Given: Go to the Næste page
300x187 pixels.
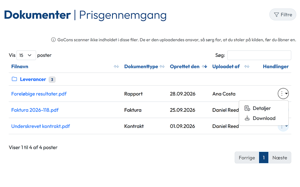Looking at the screenshot, I should tap(280, 157).
